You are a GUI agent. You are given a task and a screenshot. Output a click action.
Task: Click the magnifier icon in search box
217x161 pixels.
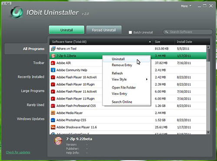pos(167,32)
